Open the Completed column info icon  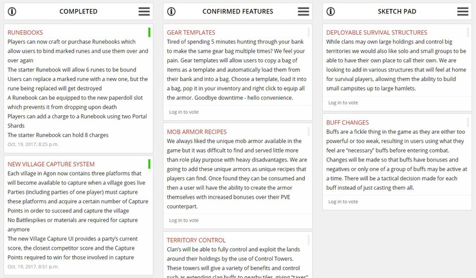[x=12, y=12]
